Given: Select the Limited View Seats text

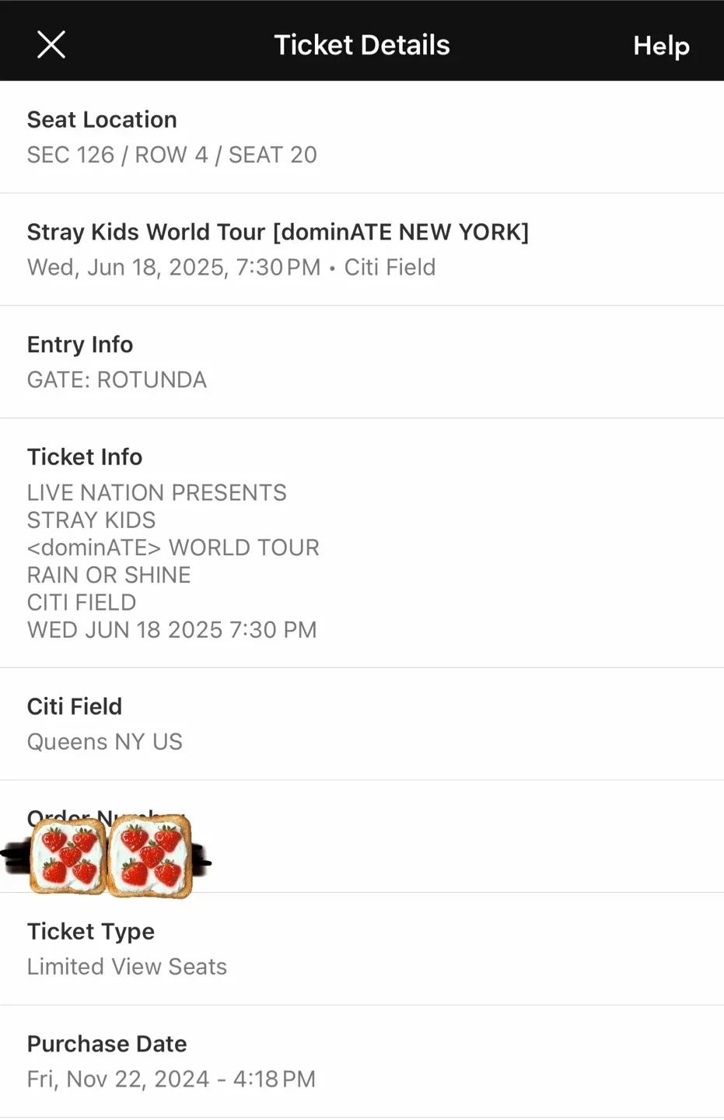Looking at the screenshot, I should 127,967.
